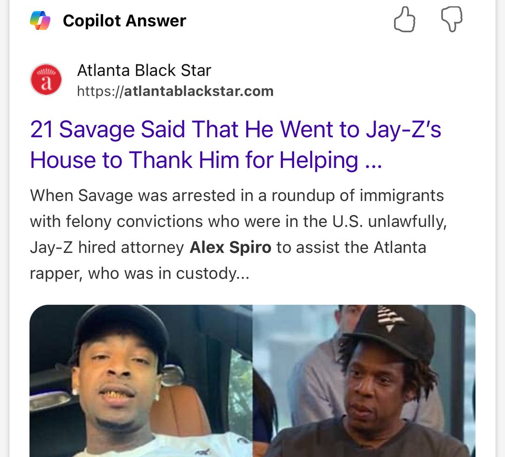Viewport: 505px width, 457px height.
Task: Open the 21 Savage headline link
Action: [236, 144]
